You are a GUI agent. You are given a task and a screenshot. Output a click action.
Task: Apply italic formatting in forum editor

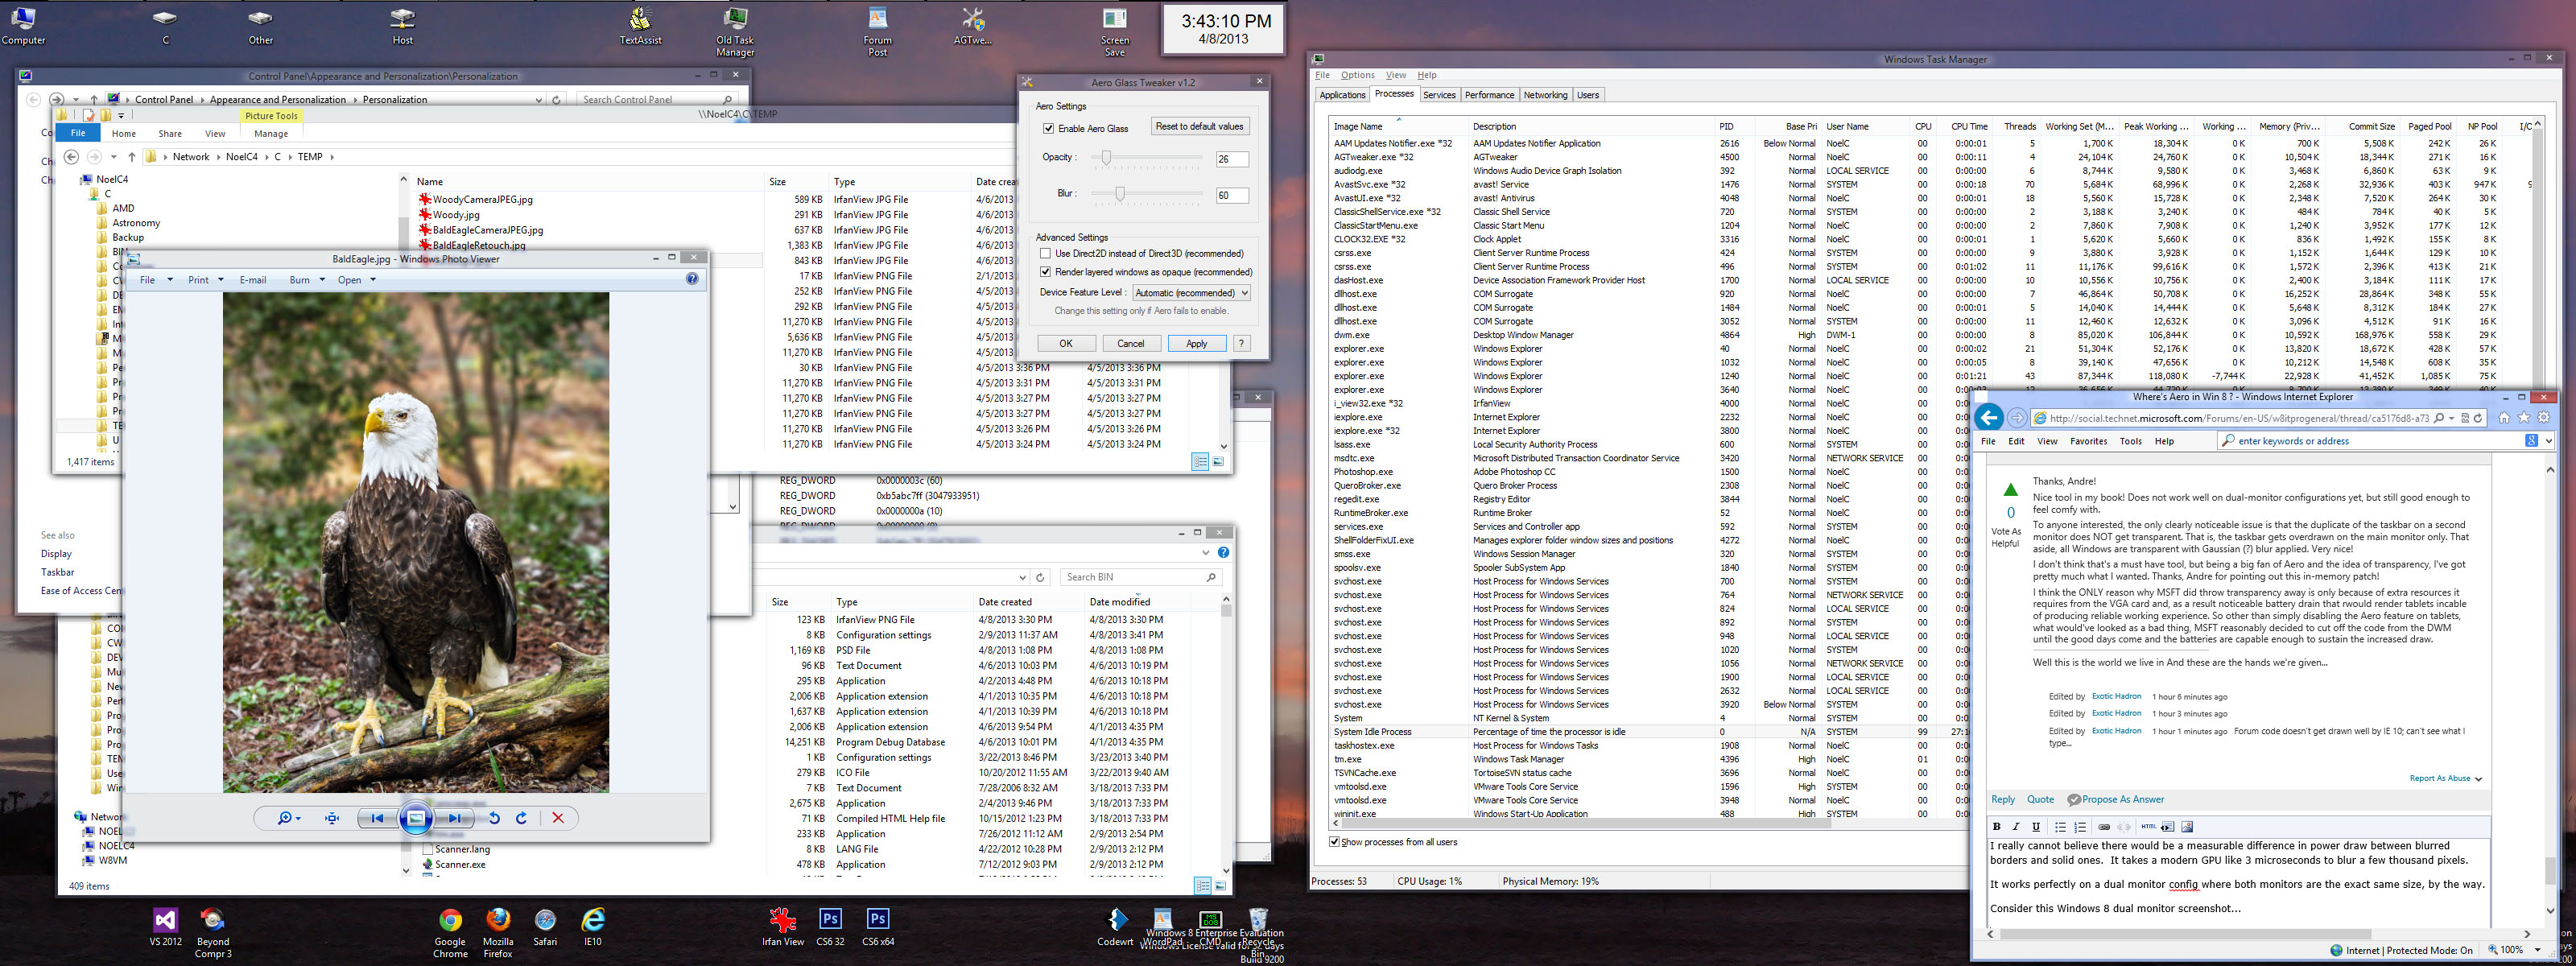coord(2016,827)
